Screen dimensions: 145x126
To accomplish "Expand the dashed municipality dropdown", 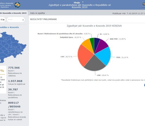I will click(x=16, y=20).
